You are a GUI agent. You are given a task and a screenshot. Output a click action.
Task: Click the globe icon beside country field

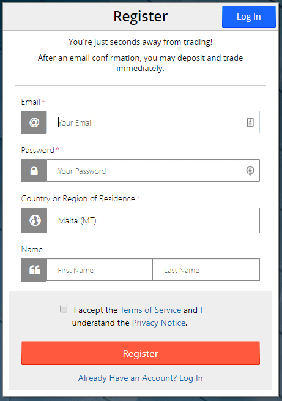[x=34, y=220]
